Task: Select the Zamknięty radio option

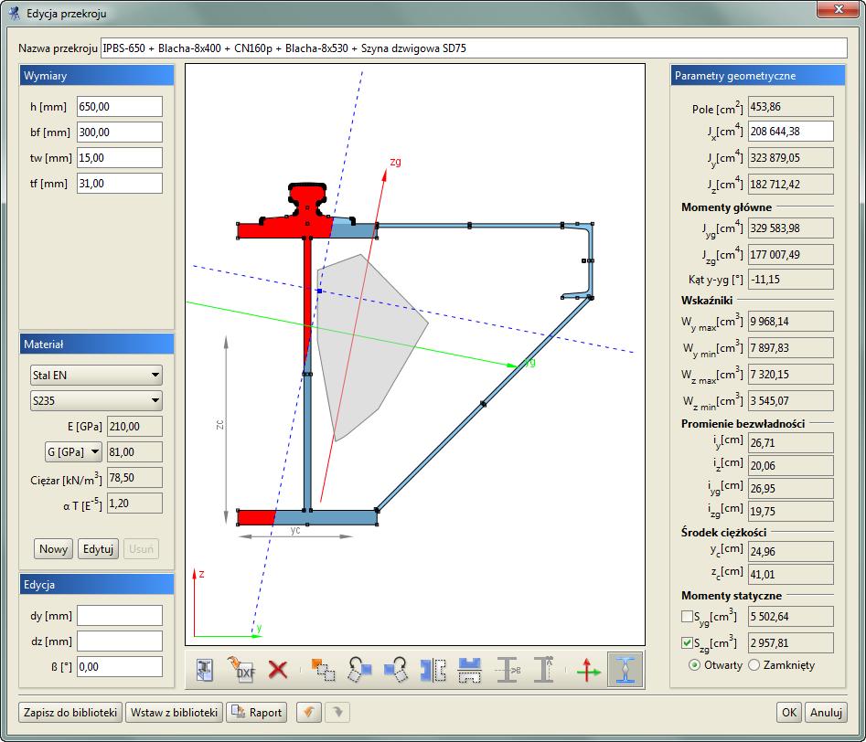Action: click(x=754, y=665)
